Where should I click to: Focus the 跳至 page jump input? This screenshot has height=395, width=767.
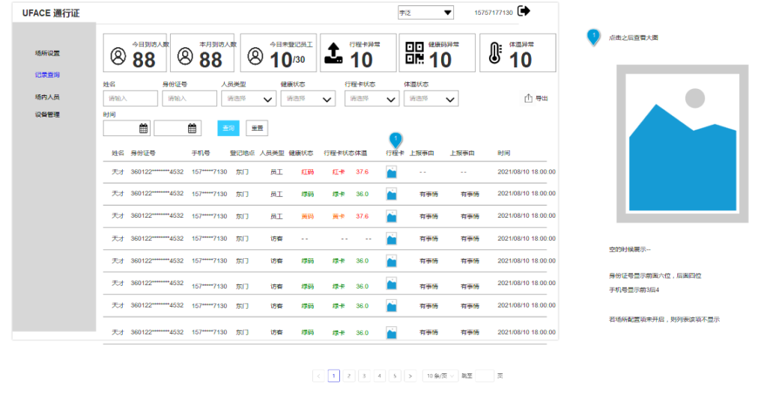[485, 376]
